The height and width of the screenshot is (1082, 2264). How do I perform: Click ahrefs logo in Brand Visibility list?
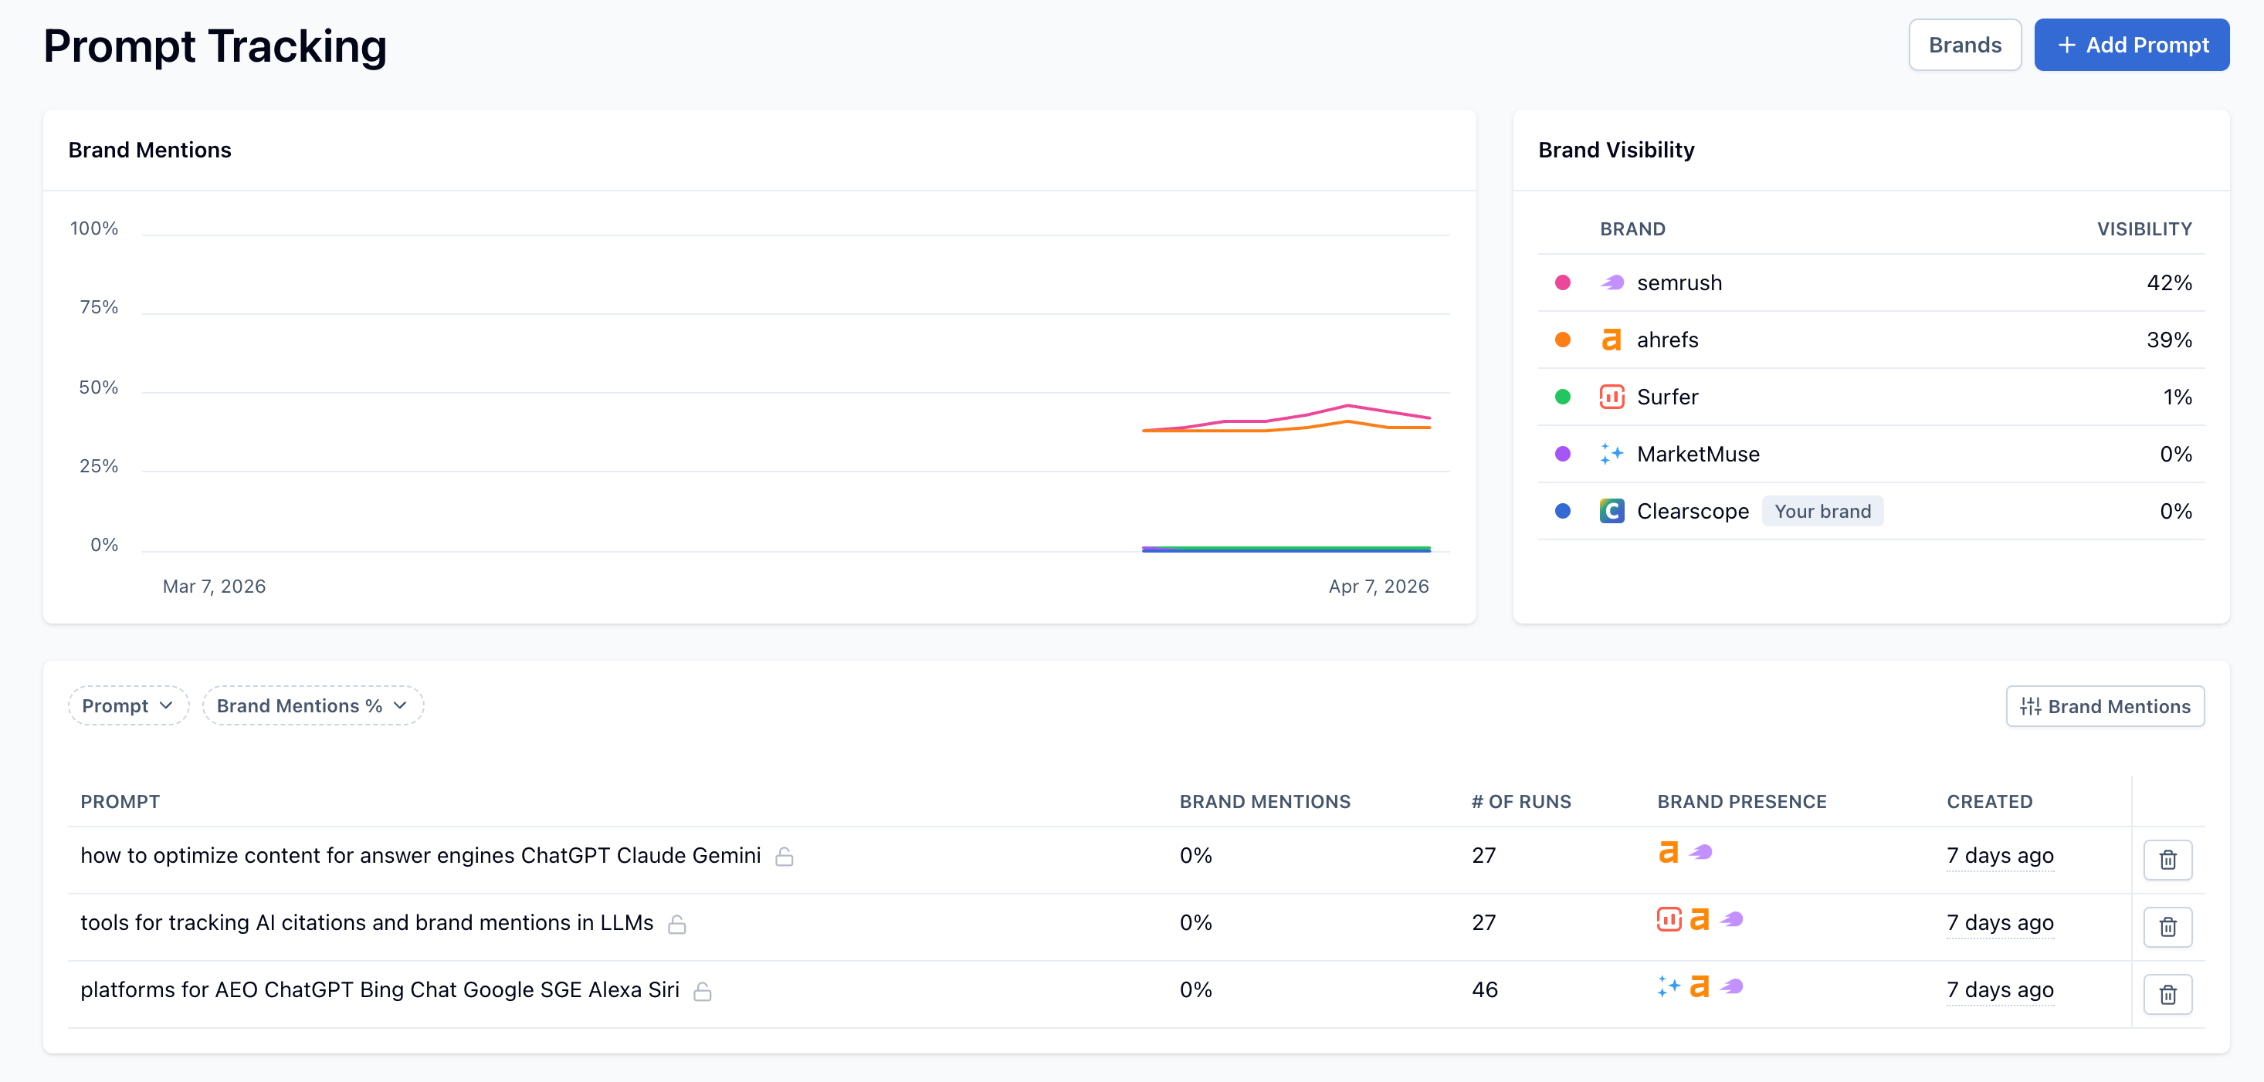pos(1611,340)
